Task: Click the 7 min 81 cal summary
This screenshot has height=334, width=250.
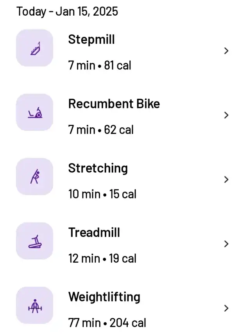Action: (x=100, y=65)
